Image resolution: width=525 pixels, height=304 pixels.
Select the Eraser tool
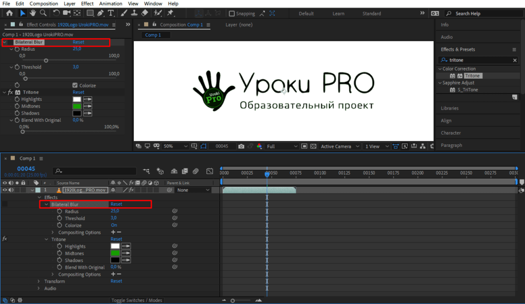point(145,13)
